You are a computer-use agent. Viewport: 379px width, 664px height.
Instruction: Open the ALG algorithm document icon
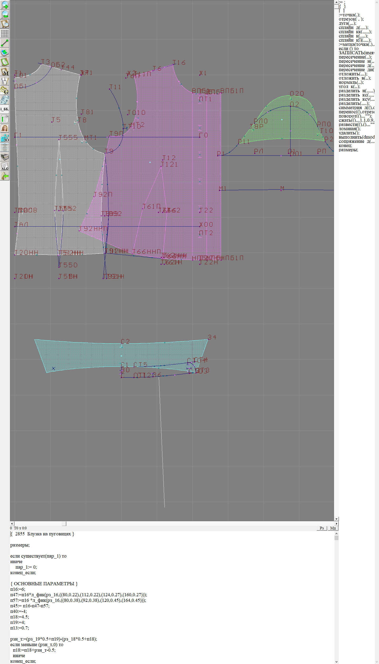(5, 166)
